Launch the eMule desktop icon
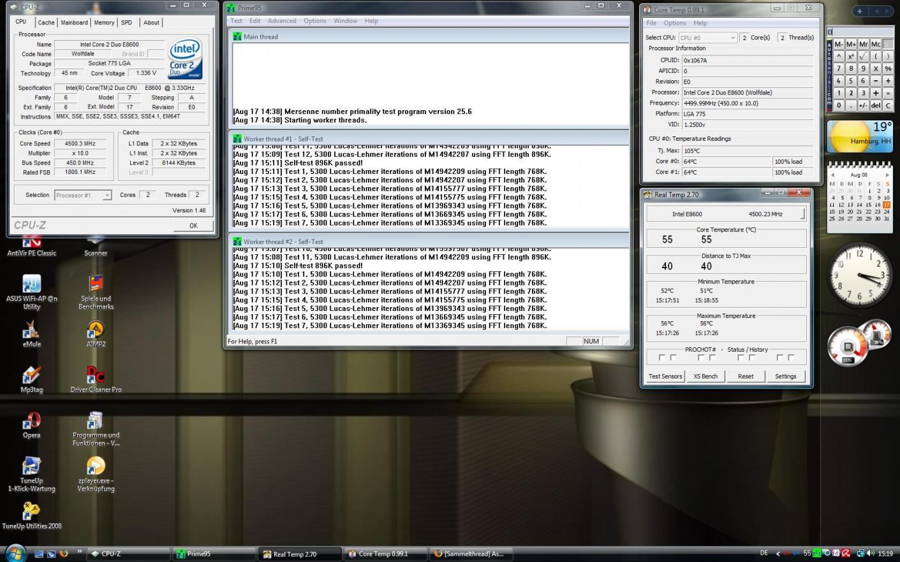 (31, 333)
